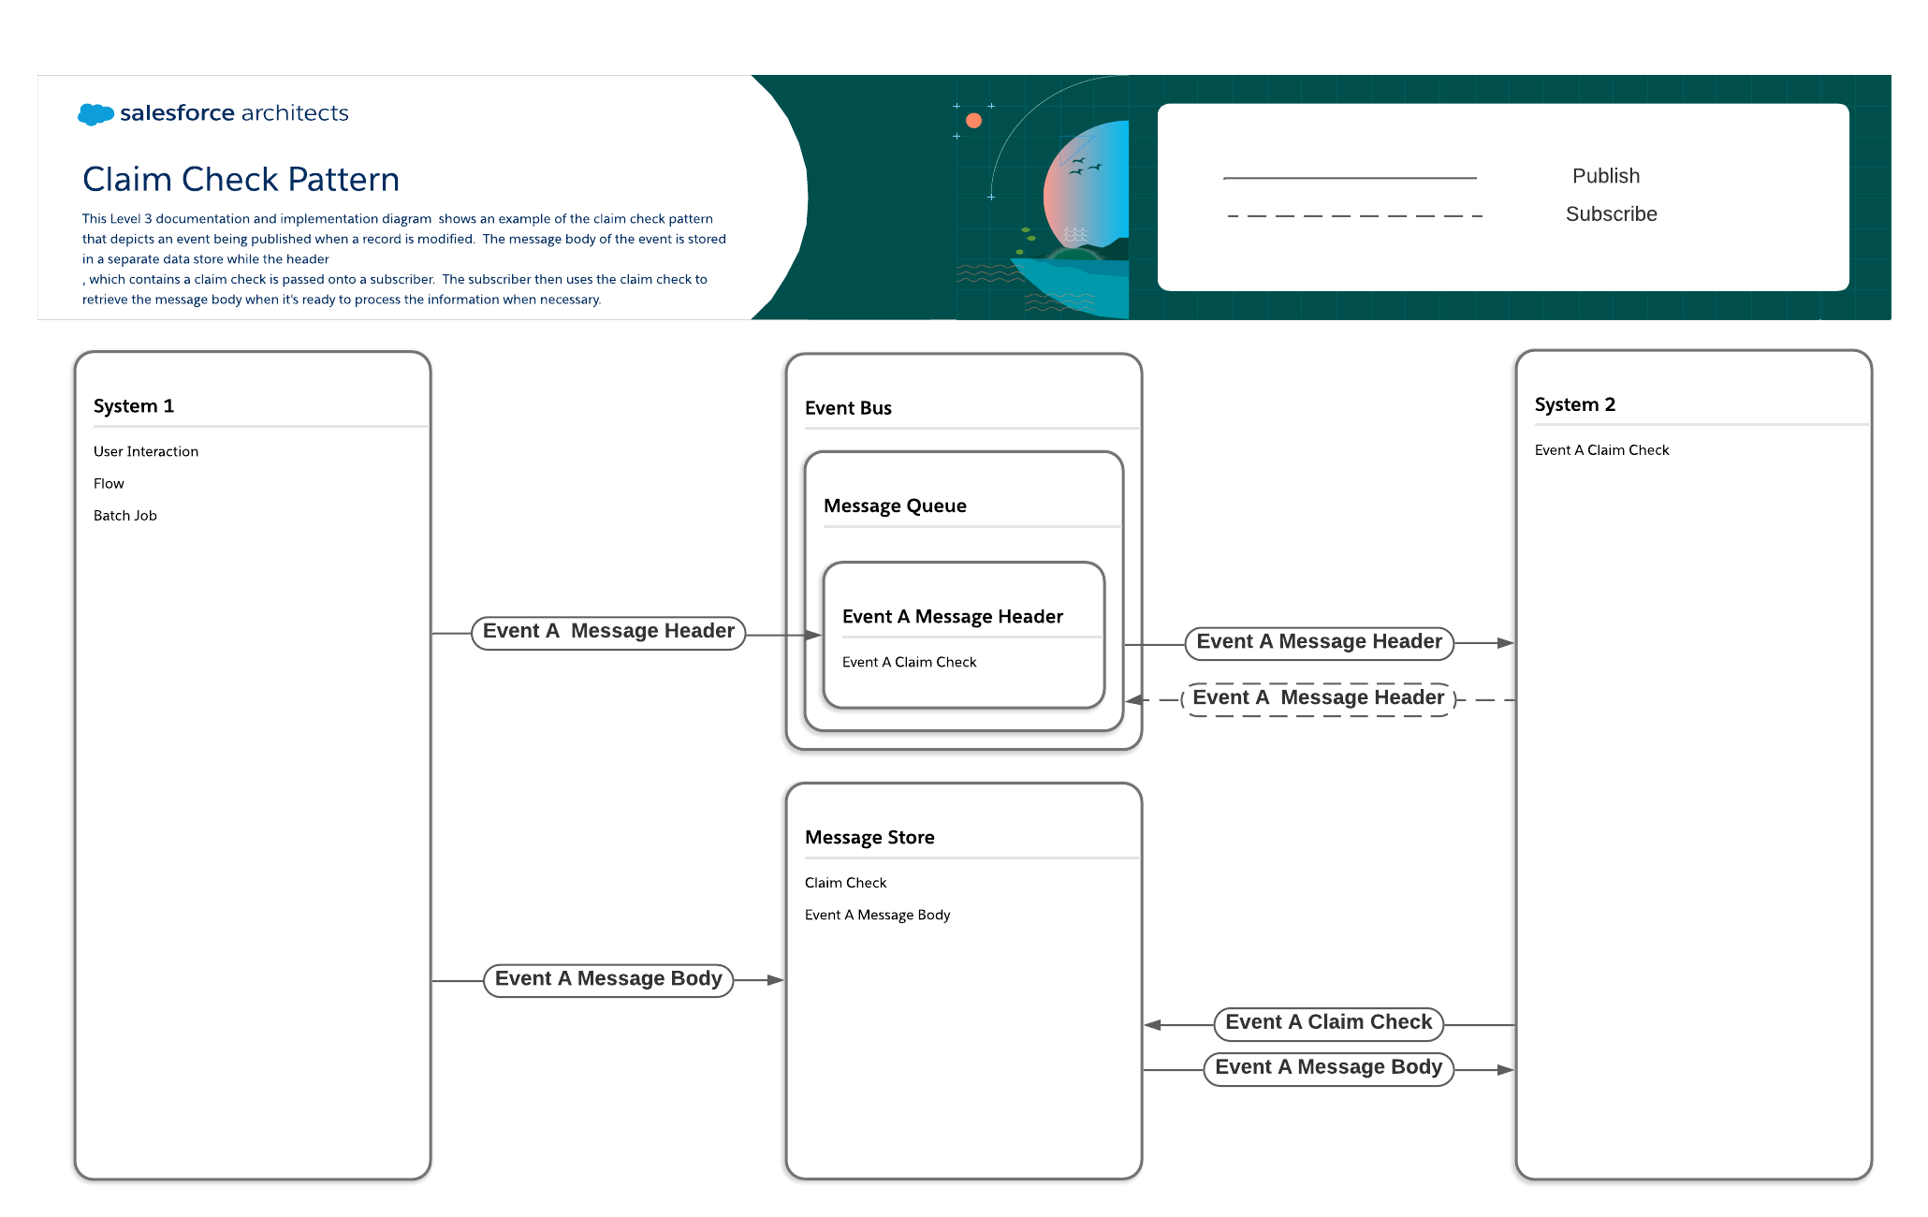The height and width of the screenshot is (1217, 1928).
Task: Click Event A Claim Check inside queue
Action: (x=909, y=662)
